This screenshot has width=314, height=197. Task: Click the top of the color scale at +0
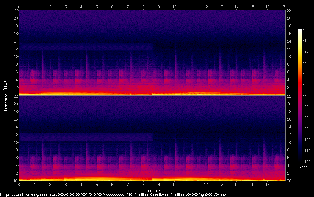(x=300, y=30)
